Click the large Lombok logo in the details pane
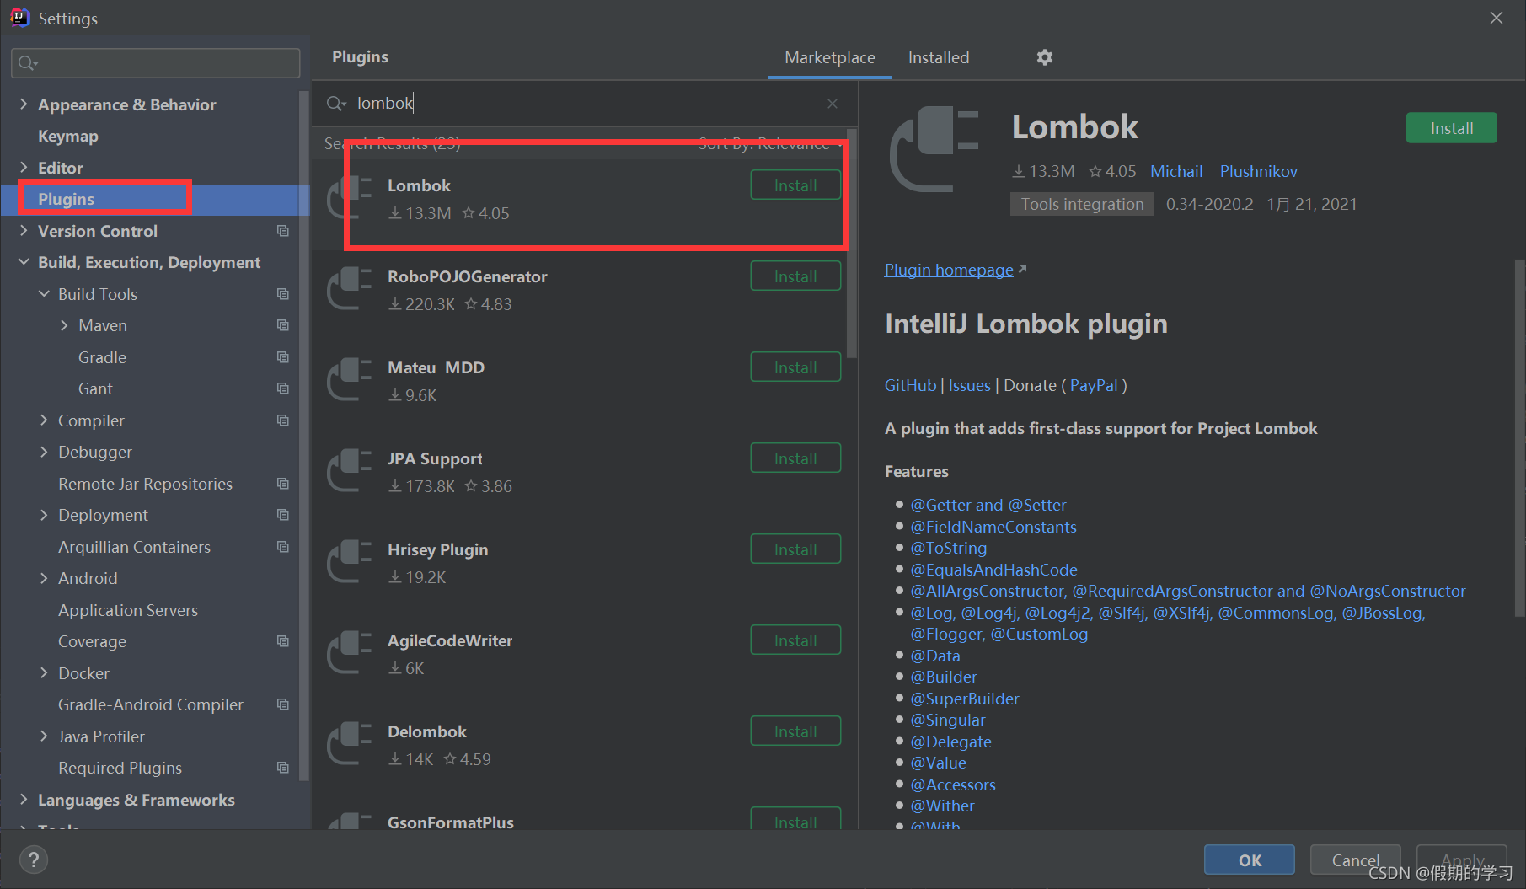The width and height of the screenshot is (1526, 889). [x=934, y=149]
